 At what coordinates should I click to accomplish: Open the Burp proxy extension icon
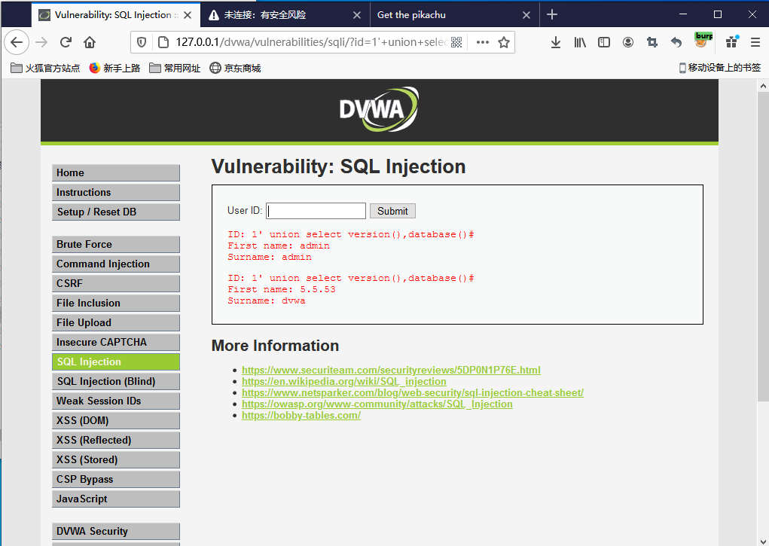tap(703, 40)
